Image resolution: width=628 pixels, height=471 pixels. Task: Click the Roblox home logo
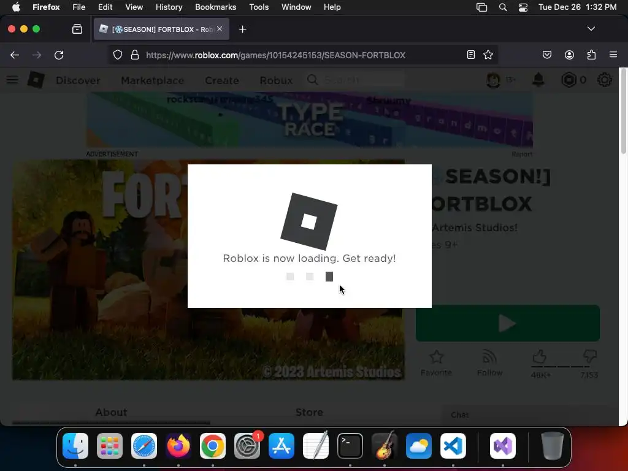tap(36, 80)
